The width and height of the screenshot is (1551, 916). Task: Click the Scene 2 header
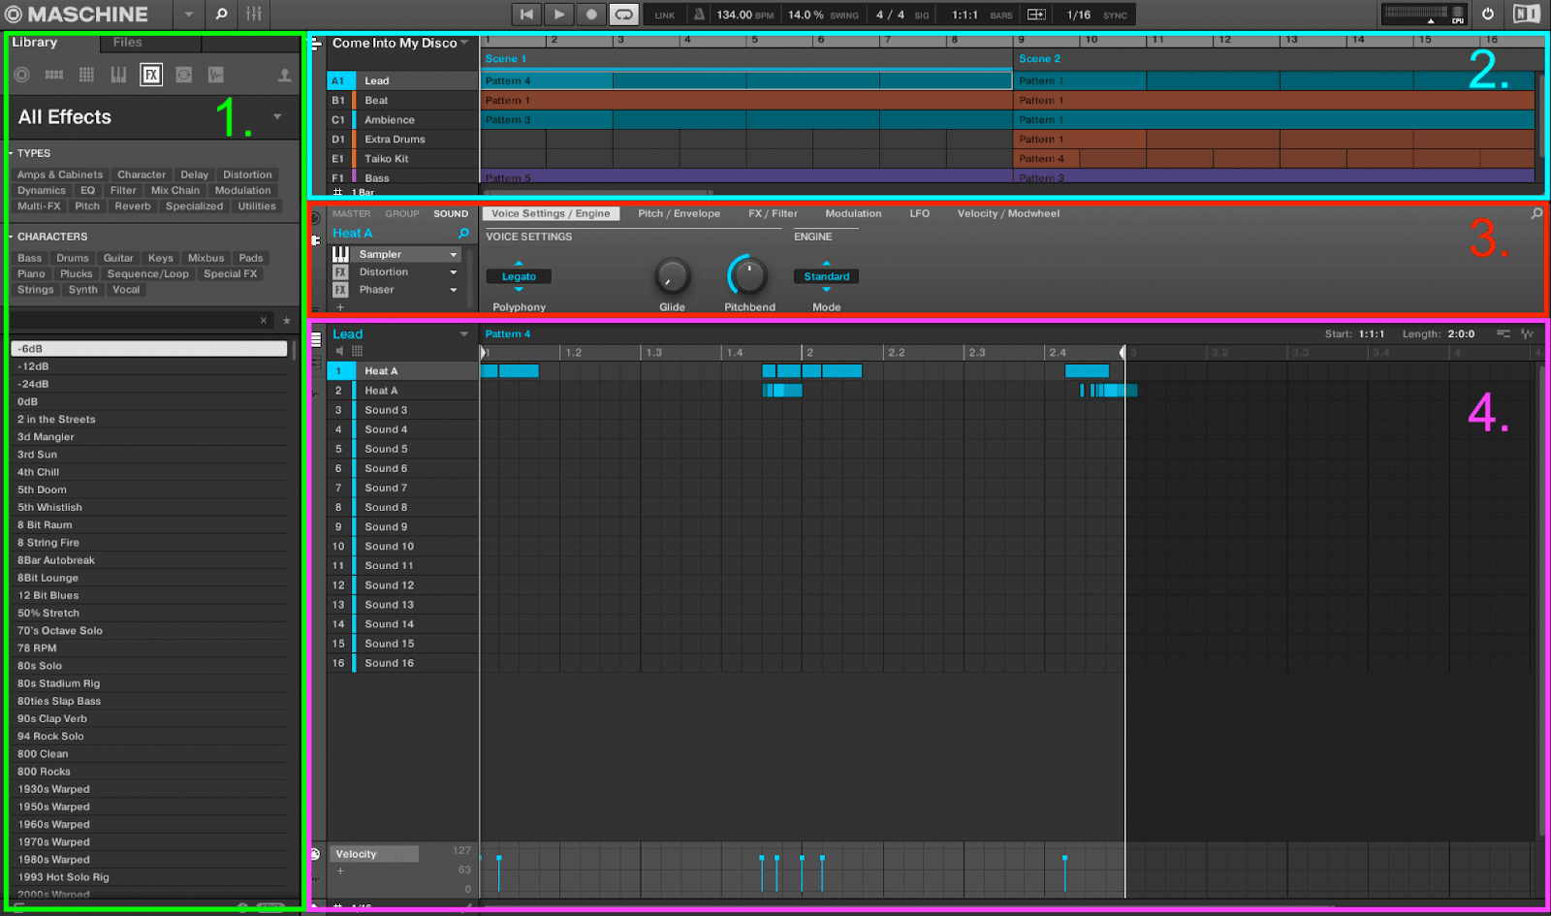pyautogui.click(x=1039, y=59)
